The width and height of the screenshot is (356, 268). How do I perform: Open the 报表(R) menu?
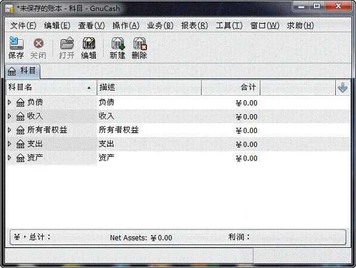(195, 26)
